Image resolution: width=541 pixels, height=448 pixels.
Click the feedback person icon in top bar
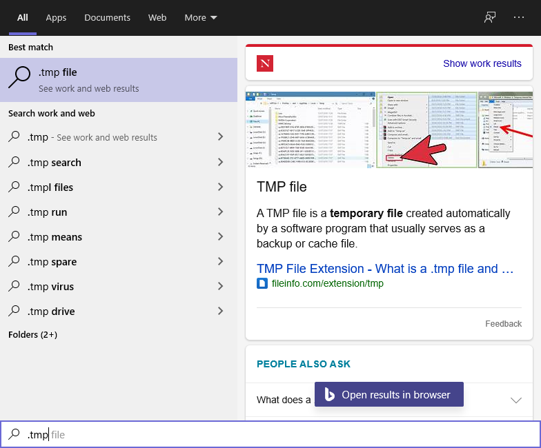[490, 18]
